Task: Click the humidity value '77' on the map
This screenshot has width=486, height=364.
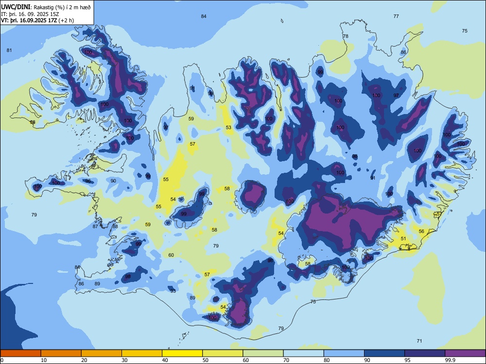Action: [x=396, y=17]
